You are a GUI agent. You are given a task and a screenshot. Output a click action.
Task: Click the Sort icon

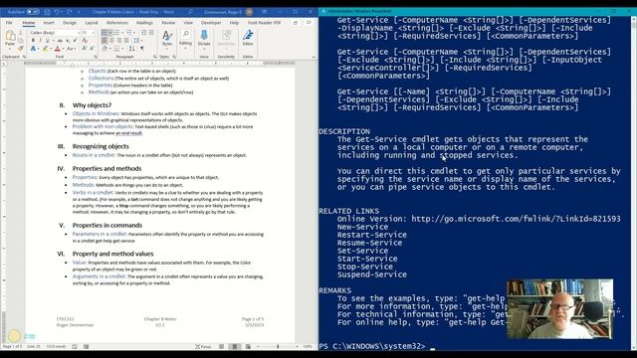click(x=131, y=49)
